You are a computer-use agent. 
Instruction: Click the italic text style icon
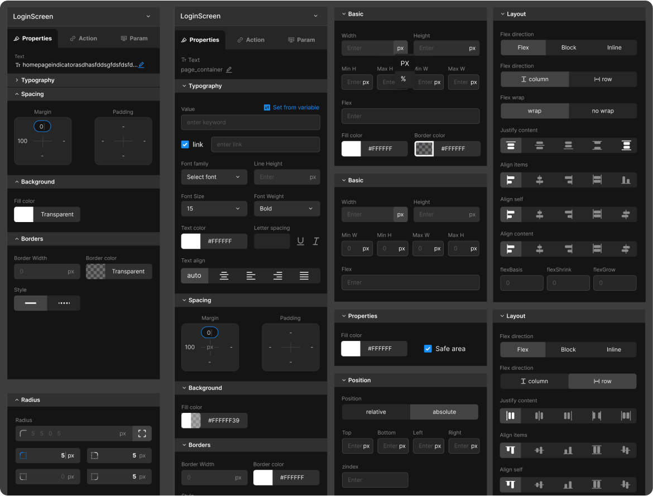tap(315, 241)
